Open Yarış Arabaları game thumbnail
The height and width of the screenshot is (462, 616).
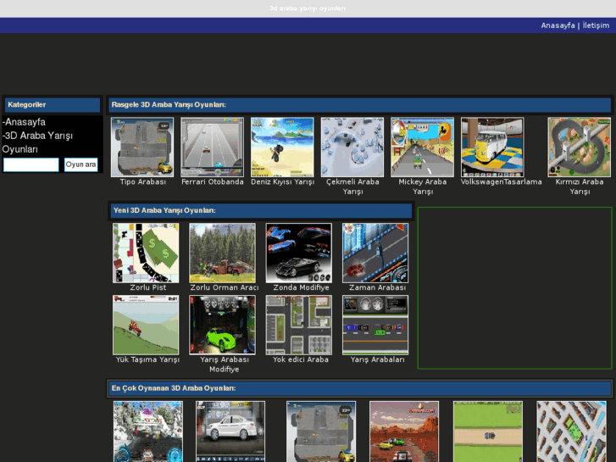click(375, 325)
